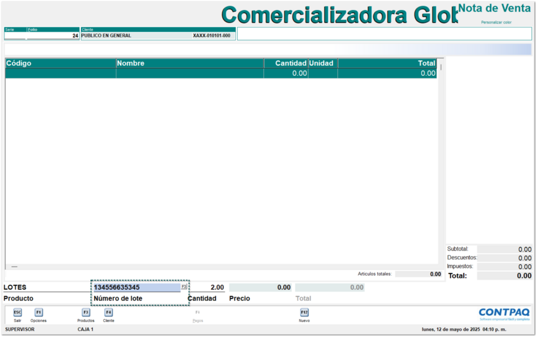Open F1 Opciones
This screenshot has height=337, width=537.
tap(39, 312)
